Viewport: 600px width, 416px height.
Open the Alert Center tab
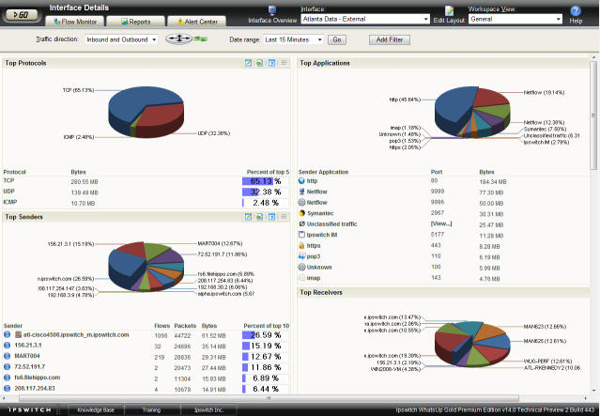point(196,22)
